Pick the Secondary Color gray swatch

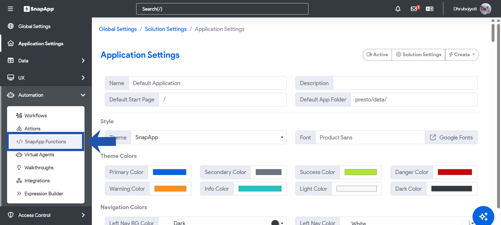click(x=269, y=172)
